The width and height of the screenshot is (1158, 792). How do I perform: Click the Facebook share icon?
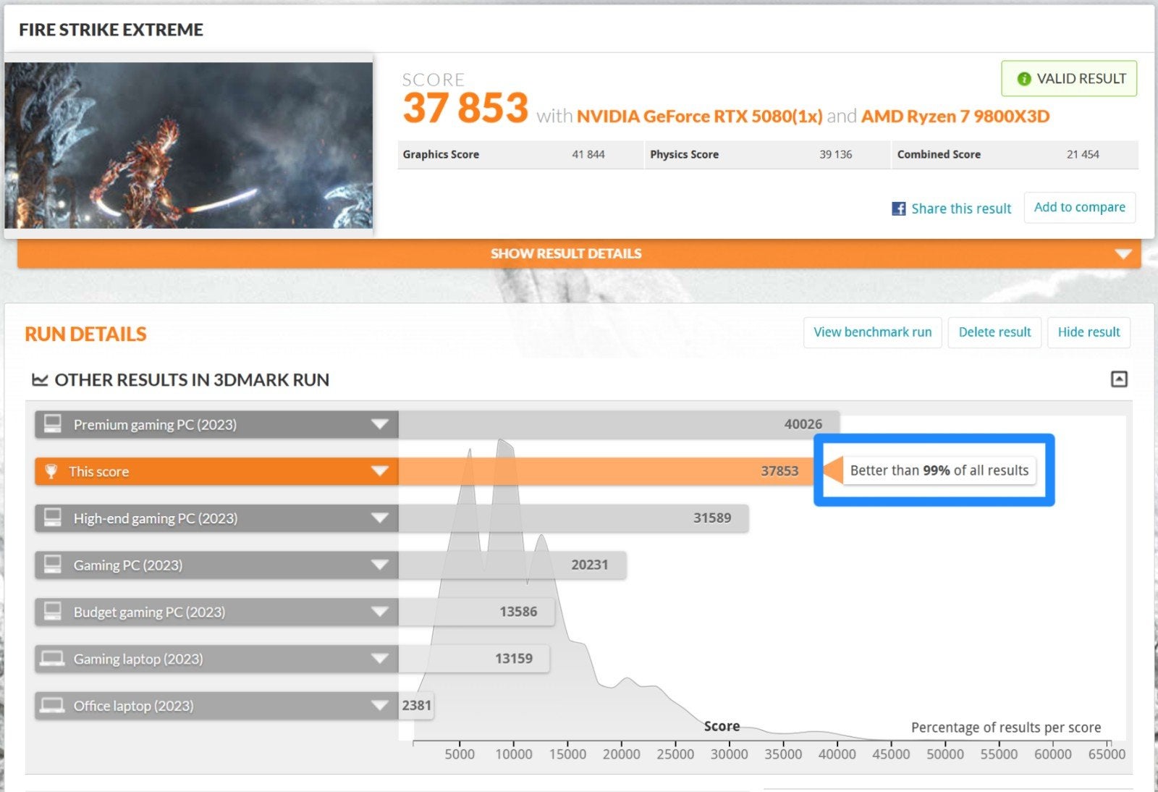898,208
